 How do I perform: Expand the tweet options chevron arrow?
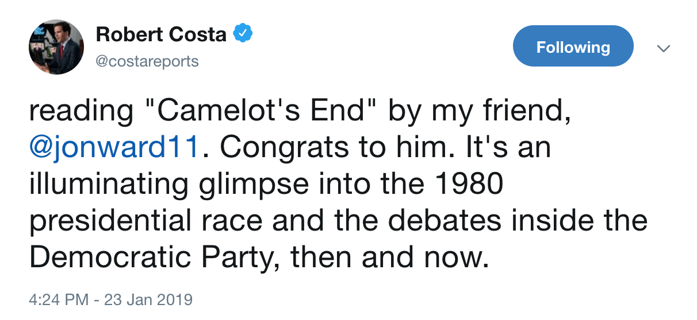coord(663,48)
